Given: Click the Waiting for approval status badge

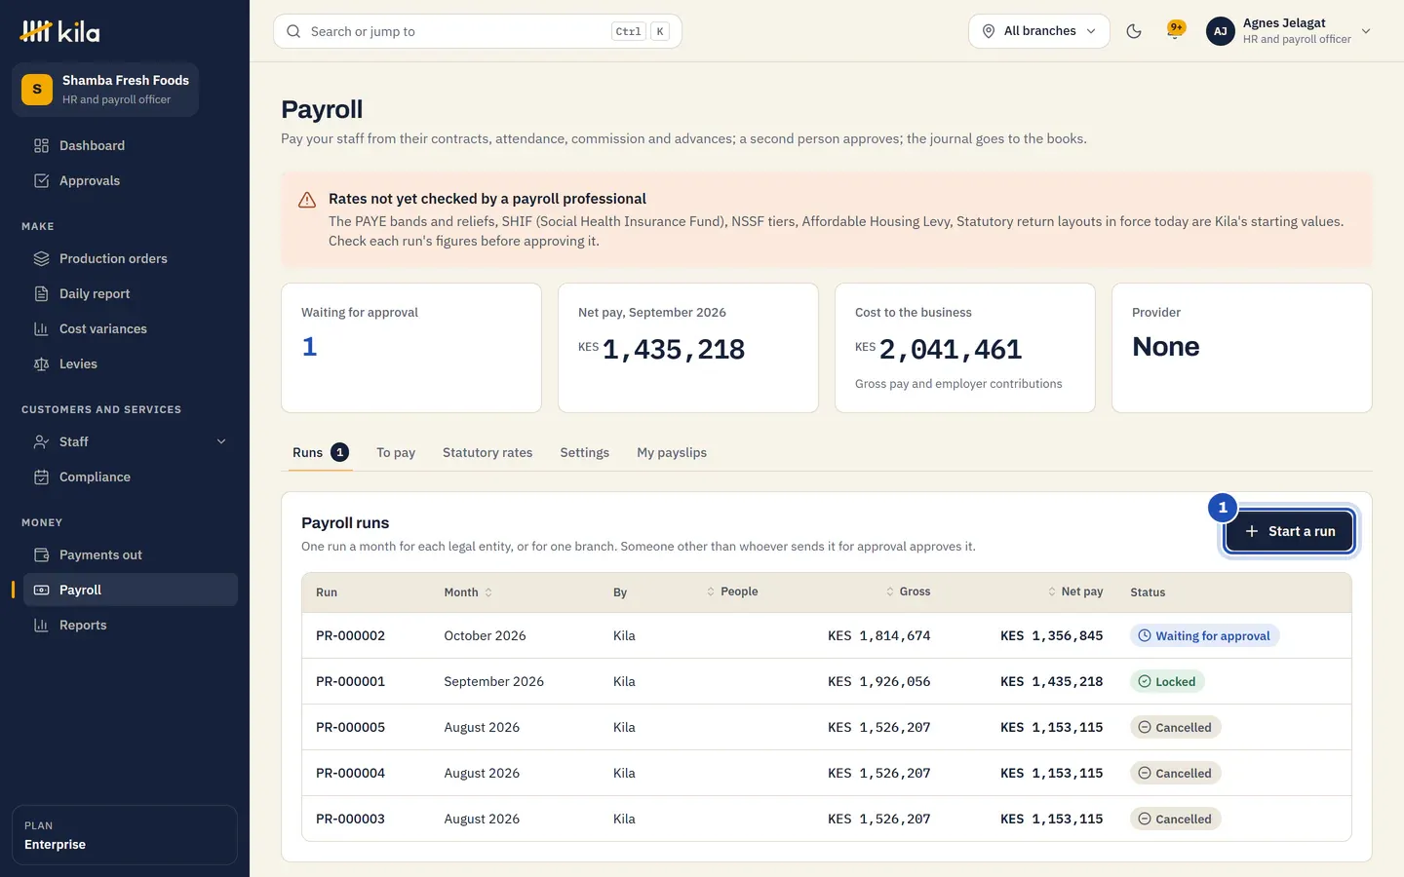Looking at the screenshot, I should click(x=1205, y=635).
